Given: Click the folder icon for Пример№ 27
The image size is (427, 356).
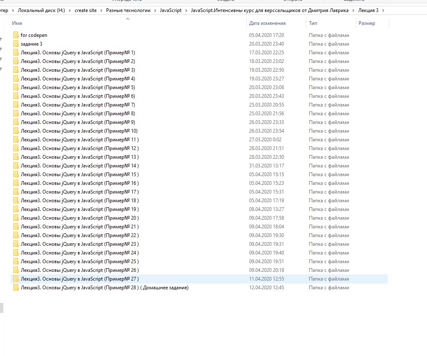Looking at the screenshot, I should click(16, 279).
